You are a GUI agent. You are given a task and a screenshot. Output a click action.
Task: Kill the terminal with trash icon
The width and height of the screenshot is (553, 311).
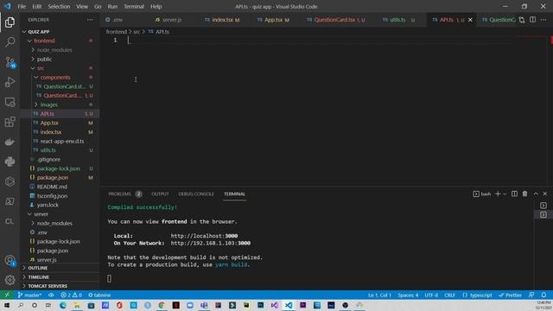pos(524,194)
